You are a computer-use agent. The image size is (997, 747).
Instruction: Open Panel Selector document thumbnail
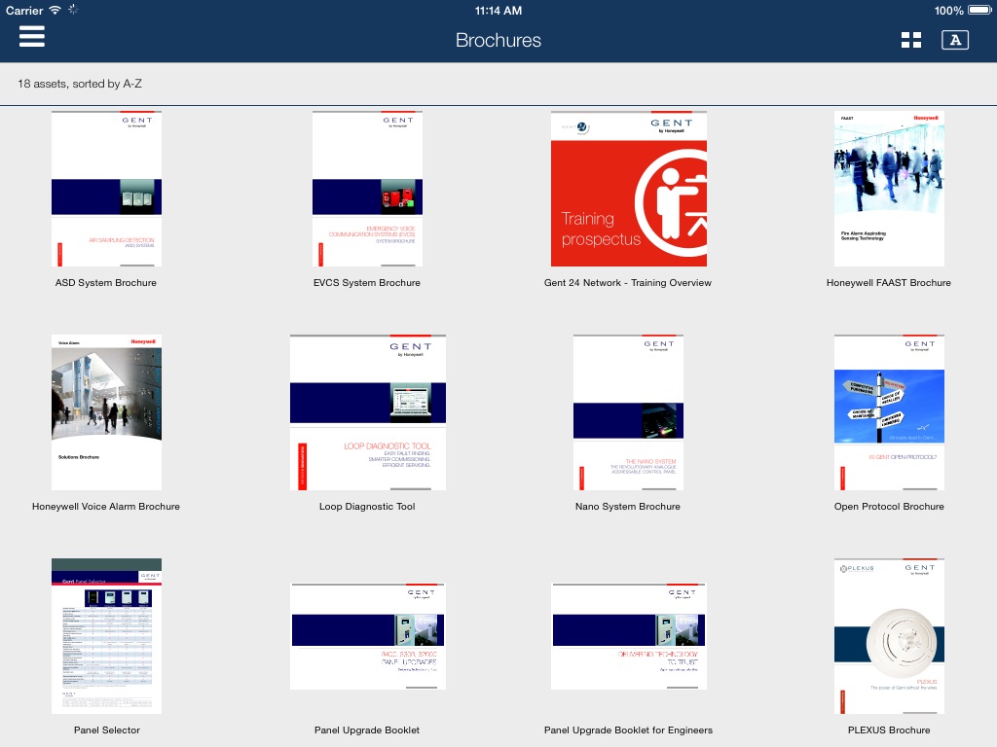click(x=106, y=636)
